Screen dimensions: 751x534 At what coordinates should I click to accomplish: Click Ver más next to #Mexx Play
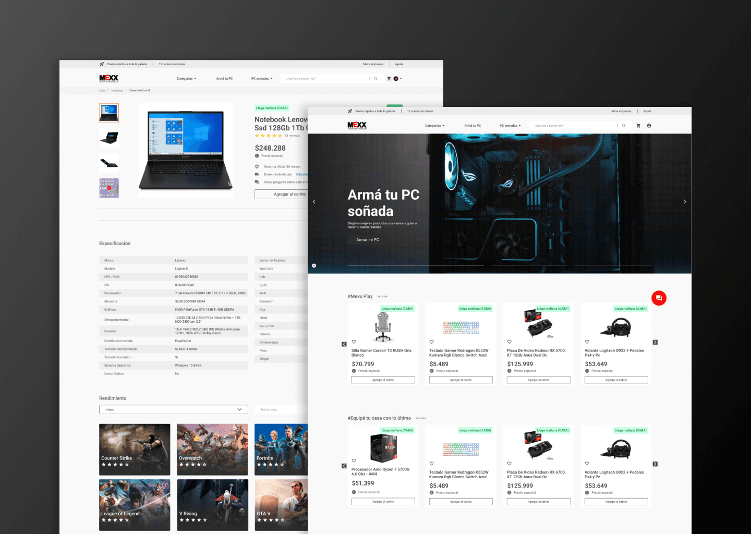click(382, 296)
